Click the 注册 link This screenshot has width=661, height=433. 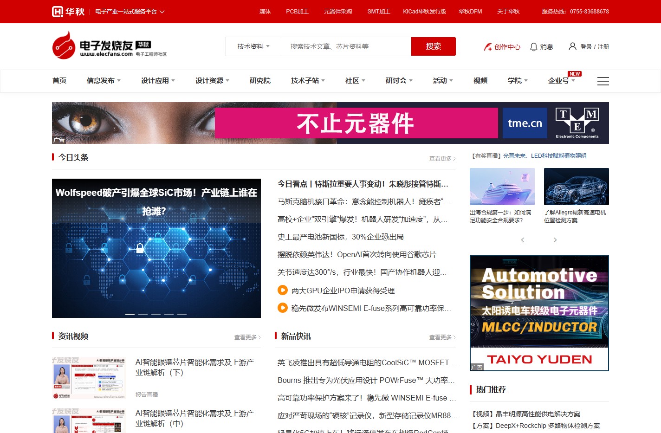pos(603,47)
